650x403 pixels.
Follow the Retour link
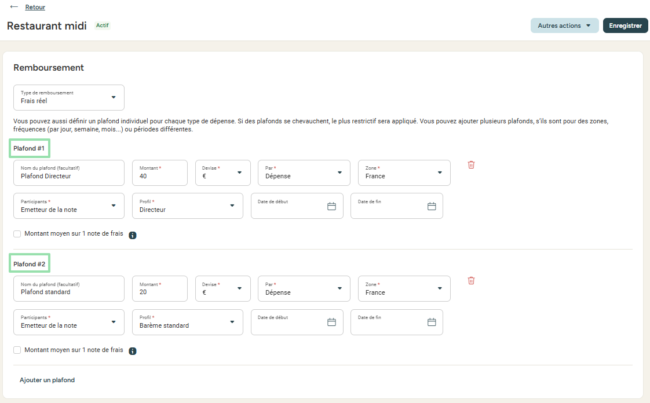pos(35,7)
